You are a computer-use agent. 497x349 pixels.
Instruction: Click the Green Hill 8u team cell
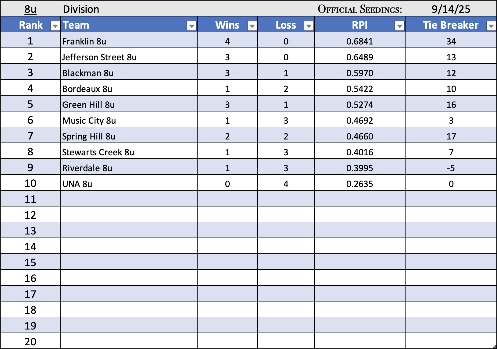[88, 104]
